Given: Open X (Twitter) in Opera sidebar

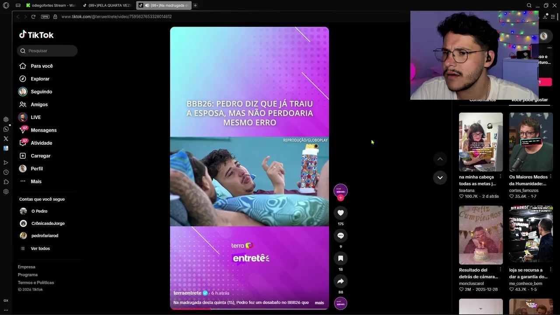Looking at the screenshot, I should click(6, 139).
